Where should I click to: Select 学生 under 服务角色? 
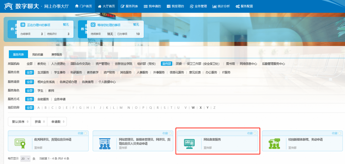pyautogui.click(x=40, y=91)
